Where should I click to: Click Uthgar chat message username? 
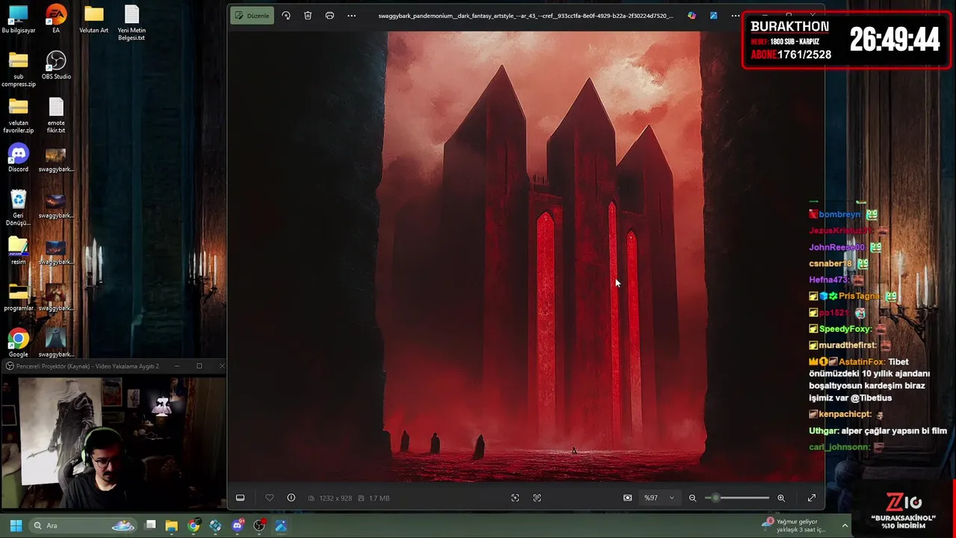point(824,430)
